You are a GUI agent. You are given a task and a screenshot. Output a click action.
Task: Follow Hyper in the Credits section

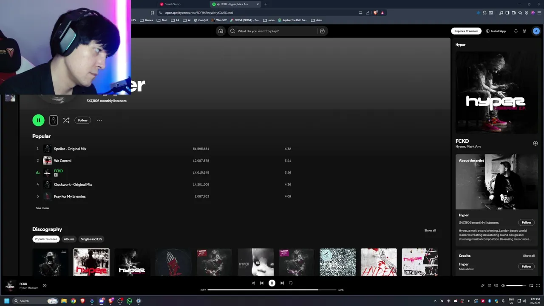click(x=526, y=266)
